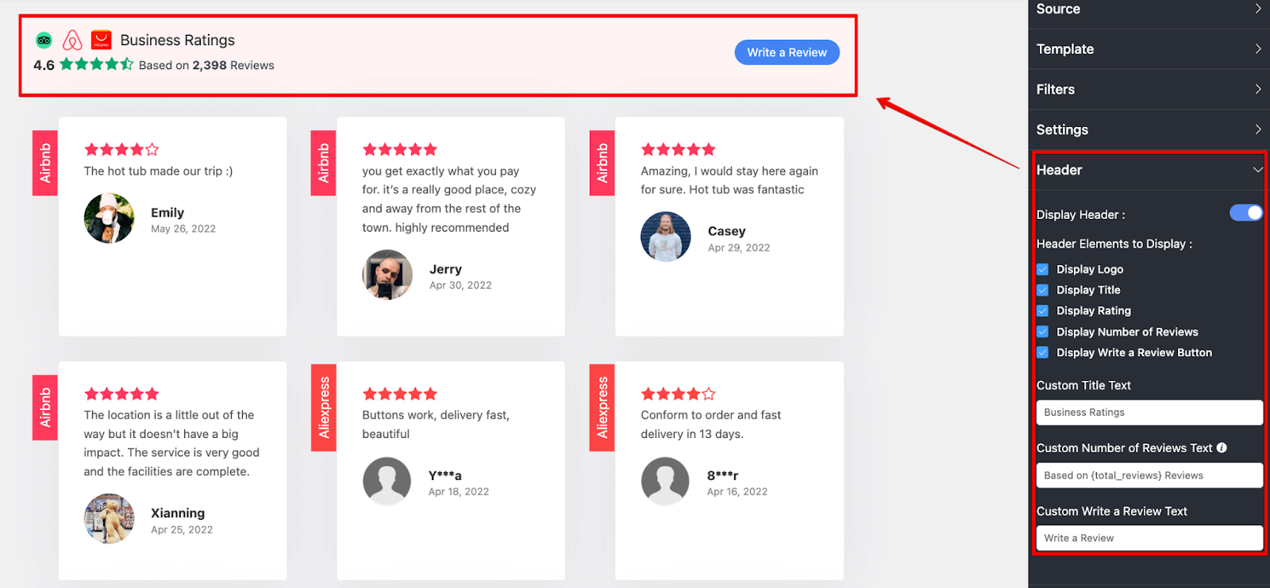Viewport: 1270px width, 588px height.
Task: Uncheck the Display Logo checkbox
Action: (x=1043, y=269)
